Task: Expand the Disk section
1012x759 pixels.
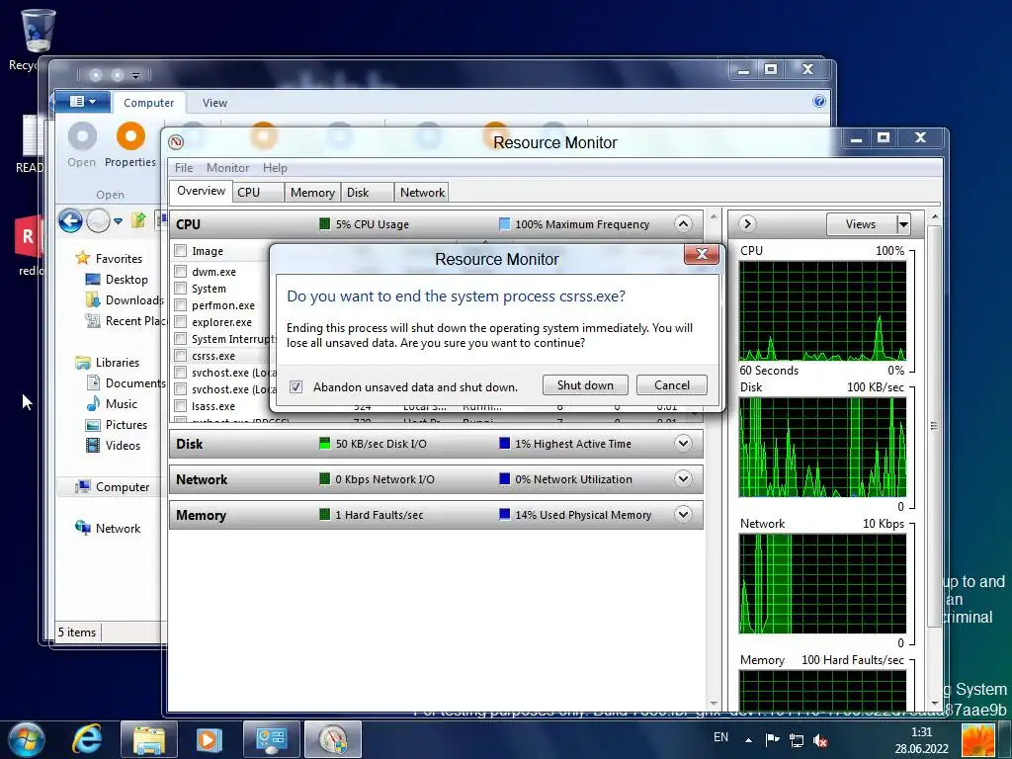Action: click(x=683, y=444)
